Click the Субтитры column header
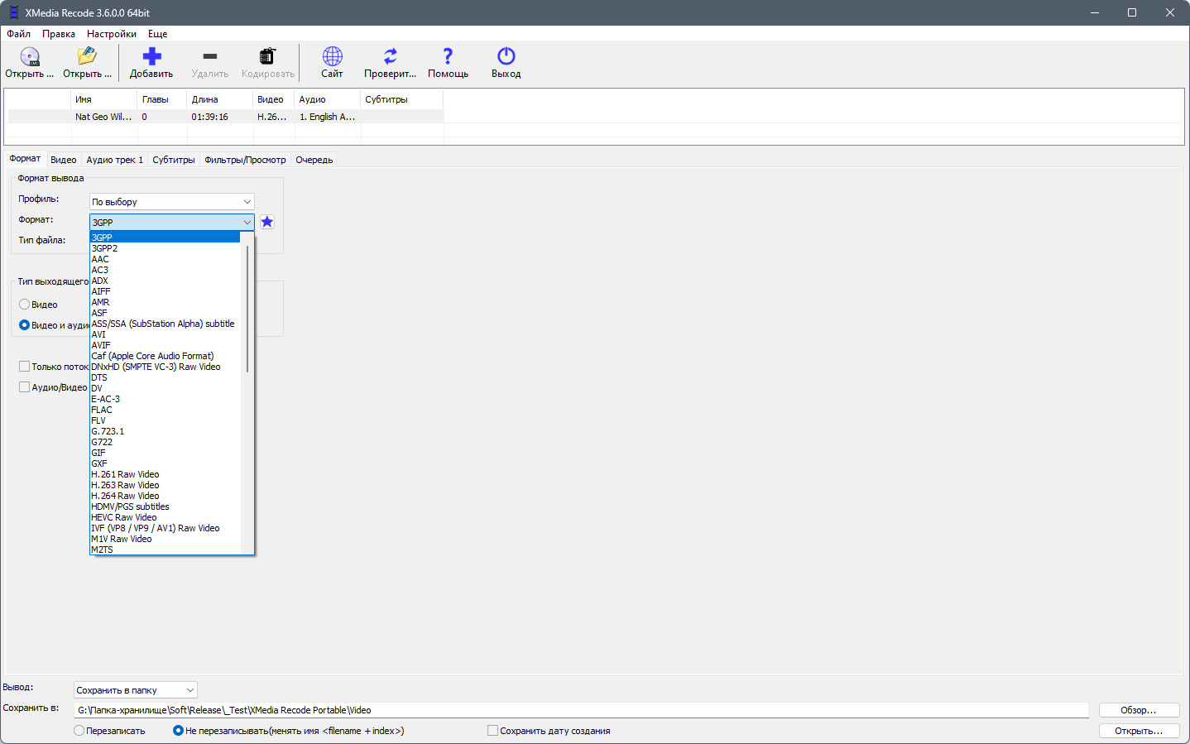This screenshot has width=1190, height=744. [402, 99]
